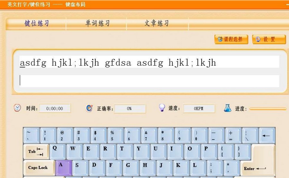Click the right bracket key
The height and width of the screenshot is (178, 289).
pyautogui.click(x=242, y=151)
